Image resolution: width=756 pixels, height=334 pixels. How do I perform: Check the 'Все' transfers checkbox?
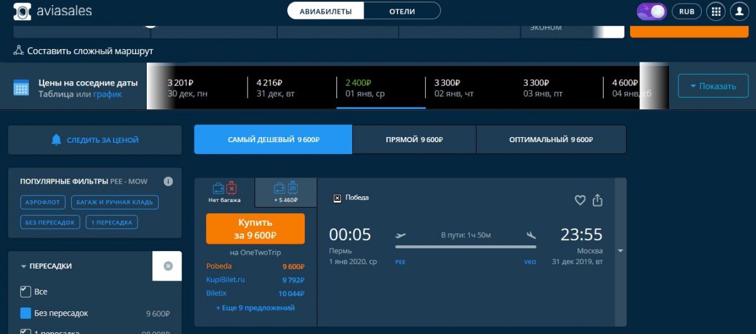(x=26, y=292)
